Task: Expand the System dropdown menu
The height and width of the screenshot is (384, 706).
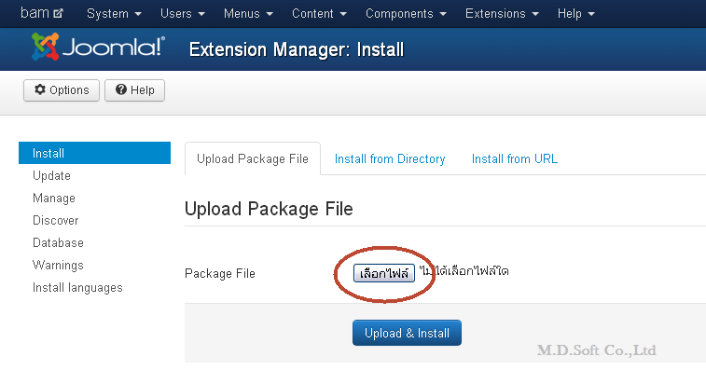Action: click(114, 13)
